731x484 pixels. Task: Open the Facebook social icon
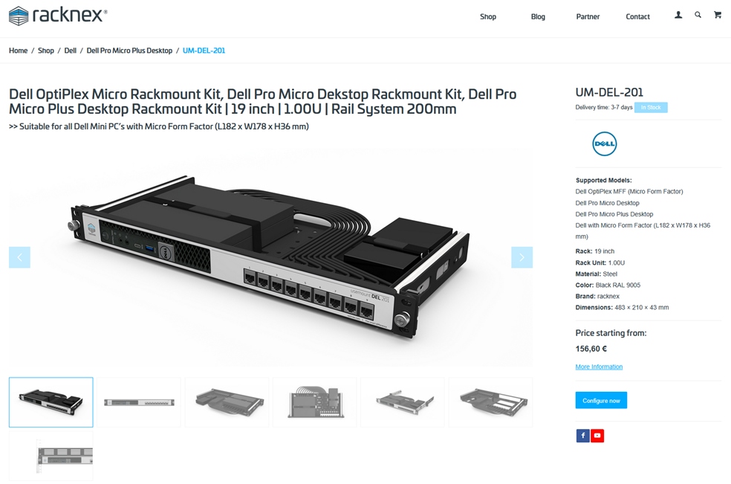582,436
